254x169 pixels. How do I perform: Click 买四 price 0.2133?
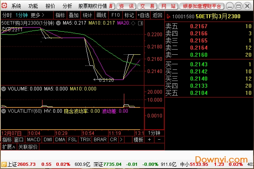[199, 86]
